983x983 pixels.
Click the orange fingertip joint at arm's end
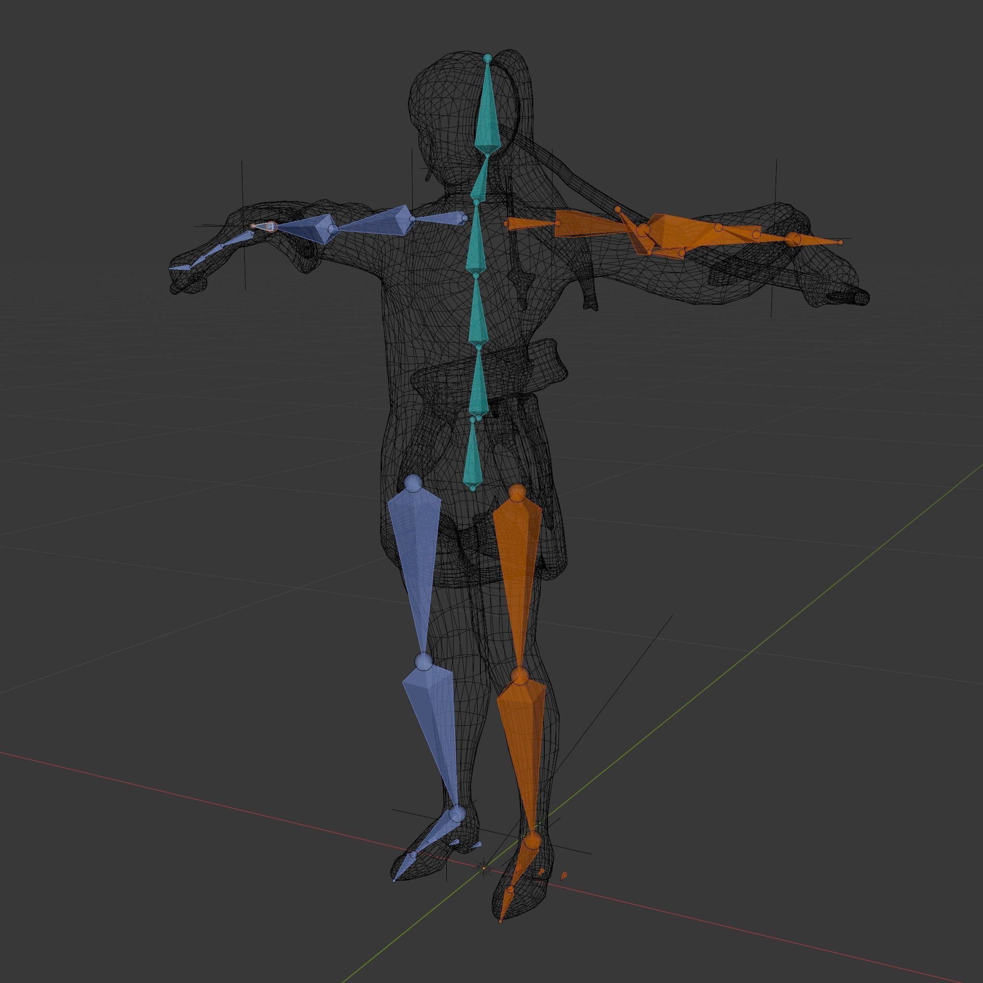841,243
